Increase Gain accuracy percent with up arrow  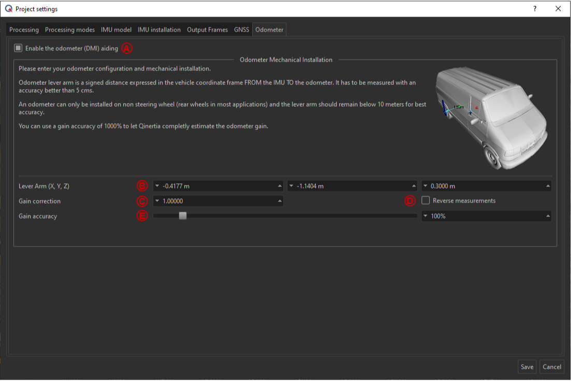(x=548, y=216)
